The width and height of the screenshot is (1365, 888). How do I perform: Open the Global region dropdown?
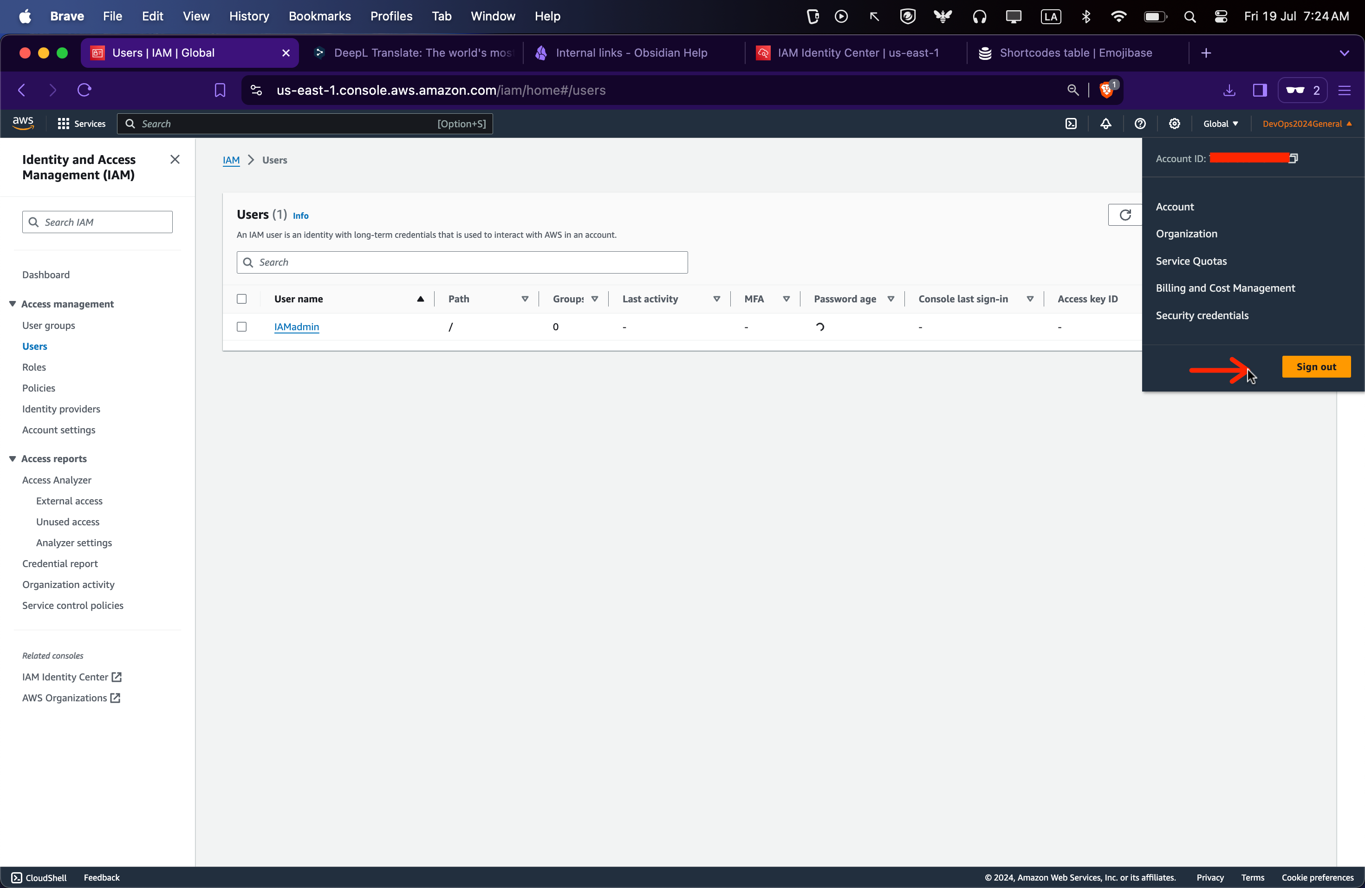[x=1221, y=124]
